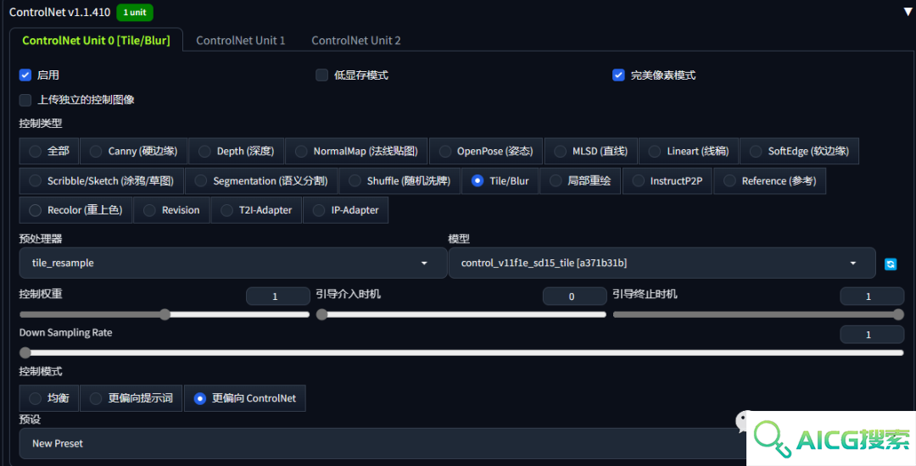
Task: Select the Lineart (线稿) control type
Action: 689,151
